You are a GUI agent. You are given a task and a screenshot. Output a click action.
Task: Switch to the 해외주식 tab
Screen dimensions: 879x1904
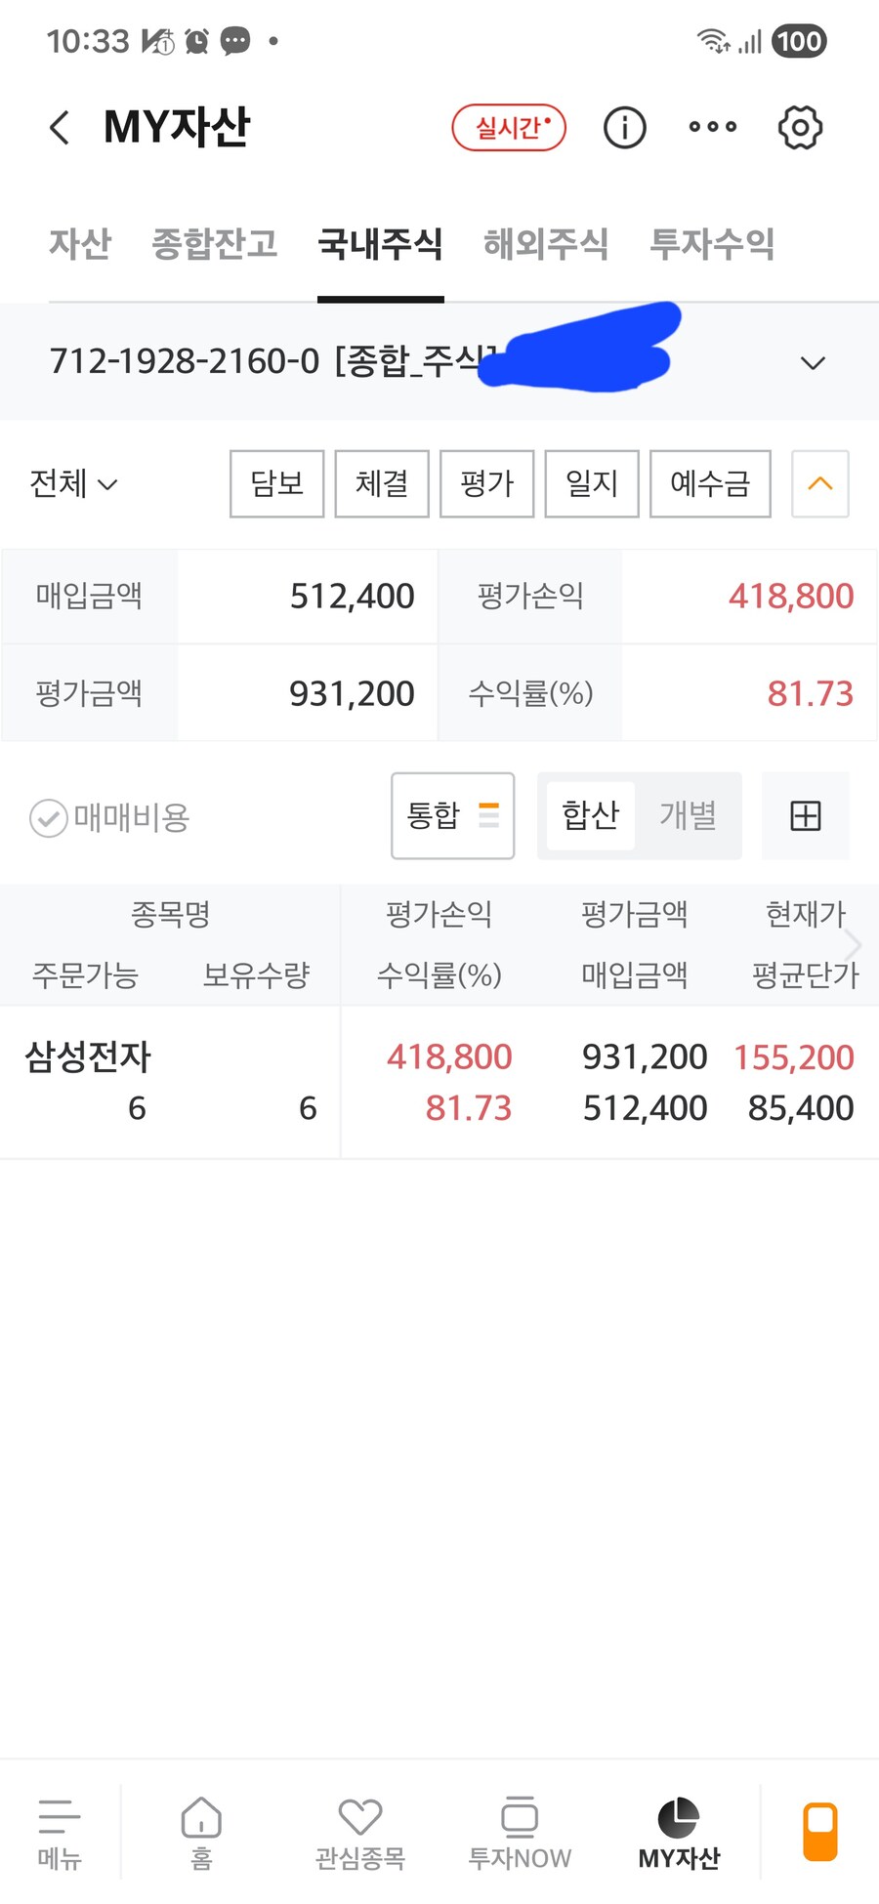pos(546,244)
